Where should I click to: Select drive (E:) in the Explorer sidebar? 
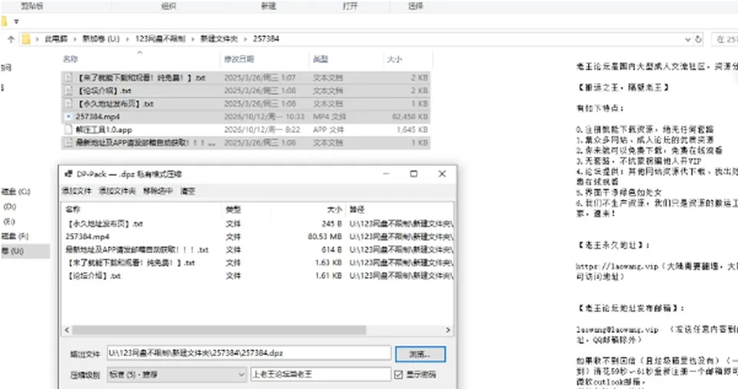click(9, 222)
